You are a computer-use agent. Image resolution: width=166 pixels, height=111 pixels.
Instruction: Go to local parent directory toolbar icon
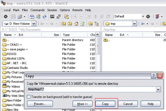point(63,24)
